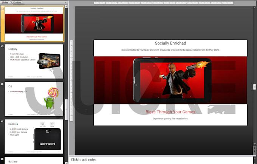Select slide 18 Battery thumbnail
Viewport: 257px width, 164px height.
(x=34, y=160)
